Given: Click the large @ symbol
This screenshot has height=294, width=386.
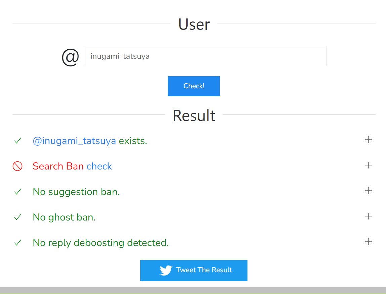Looking at the screenshot, I should point(70,57).
